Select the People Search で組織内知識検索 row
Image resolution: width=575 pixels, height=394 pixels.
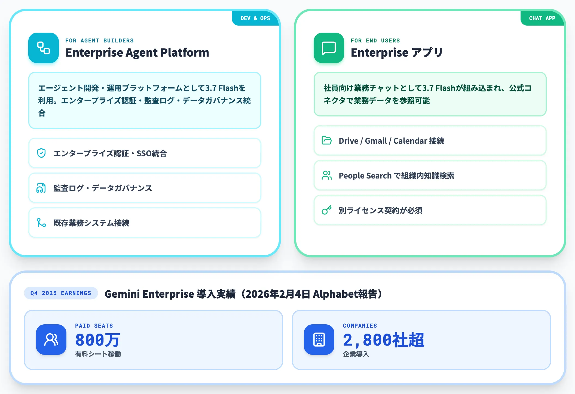[x=430, y=176]
